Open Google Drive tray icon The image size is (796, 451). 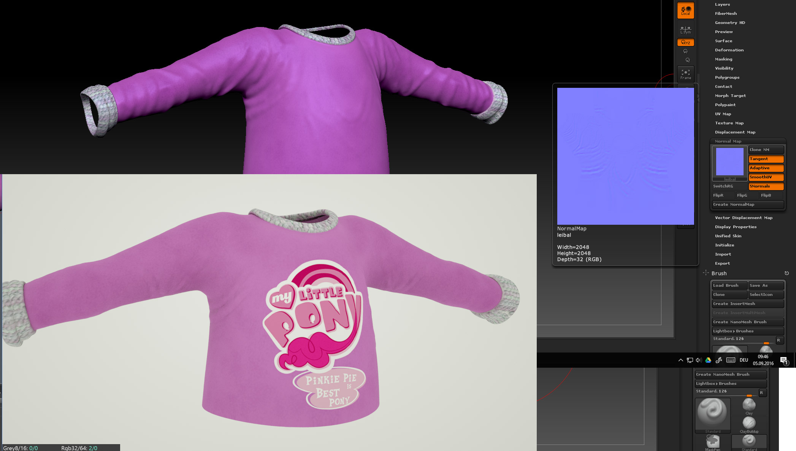pyautogui.click(x=708, y=360)
